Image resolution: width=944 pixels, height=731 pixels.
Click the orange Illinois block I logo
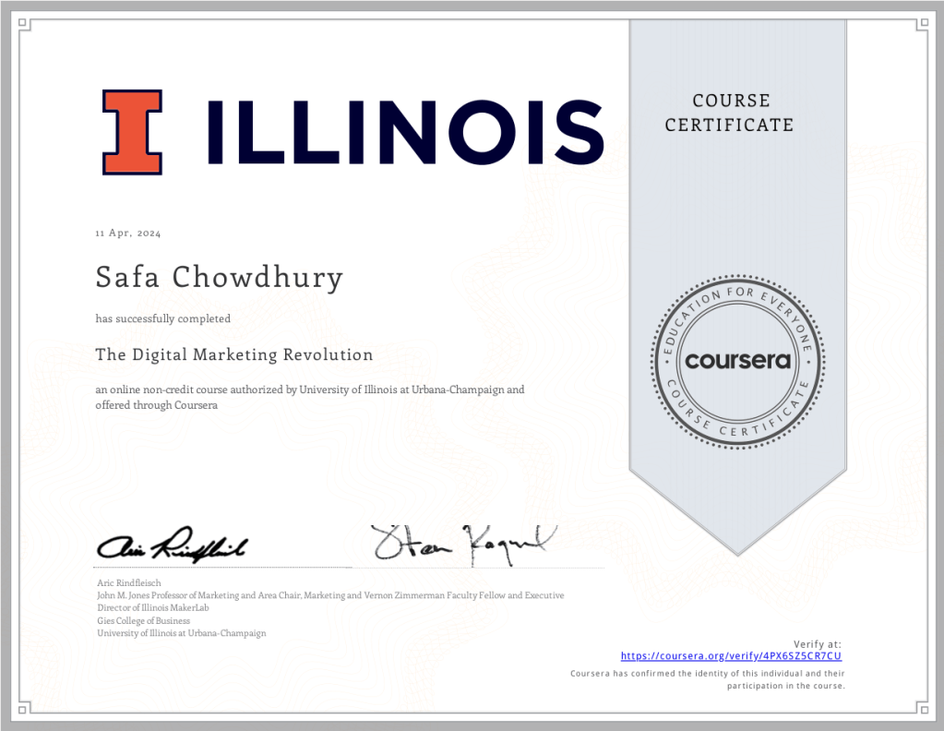132,132
